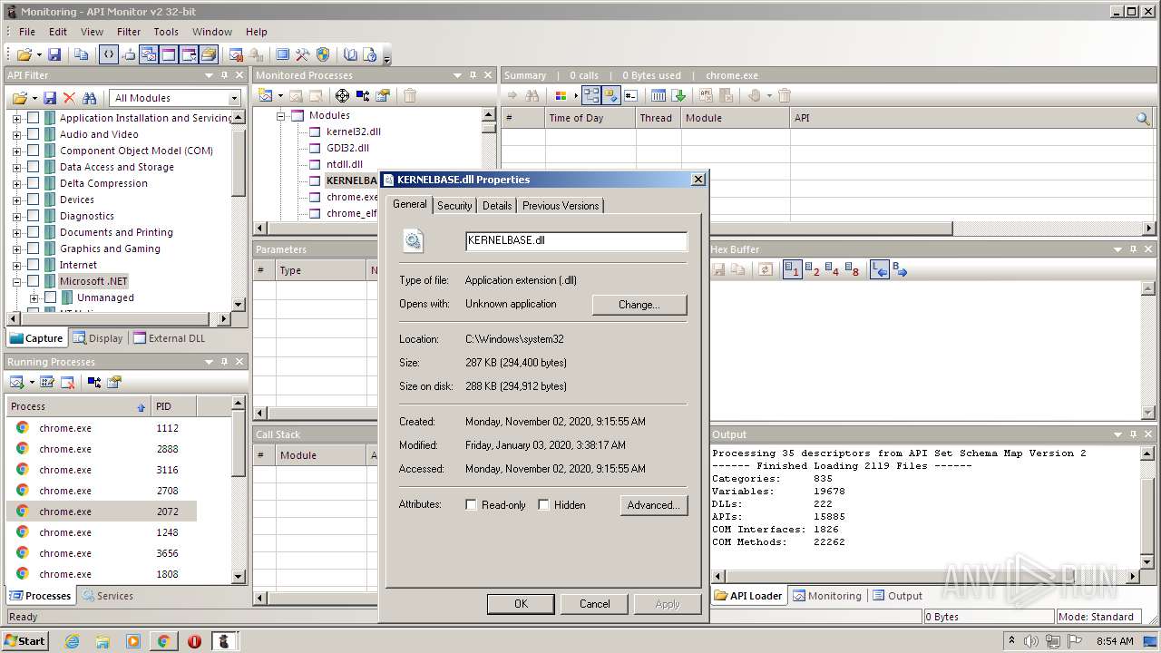Open the main toolbar open-file dropdown arrow
This screenshot has height=653, width=1161.
point(37,54)
